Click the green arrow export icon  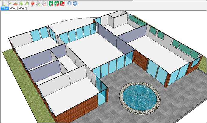coord(10,3)
